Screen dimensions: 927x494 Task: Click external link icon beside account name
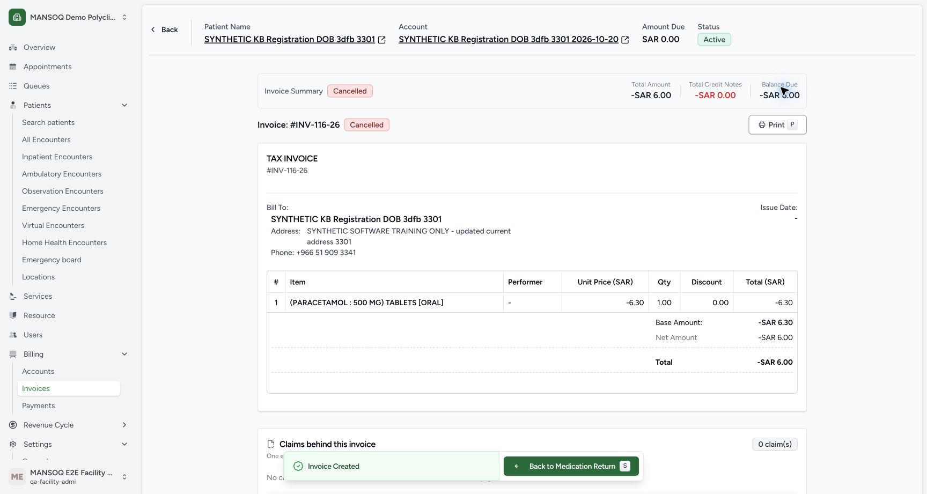pos(625,40)
